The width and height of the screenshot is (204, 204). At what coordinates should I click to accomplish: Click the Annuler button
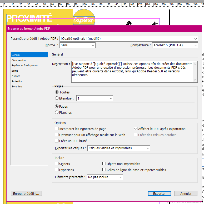(x=186, y=193)
